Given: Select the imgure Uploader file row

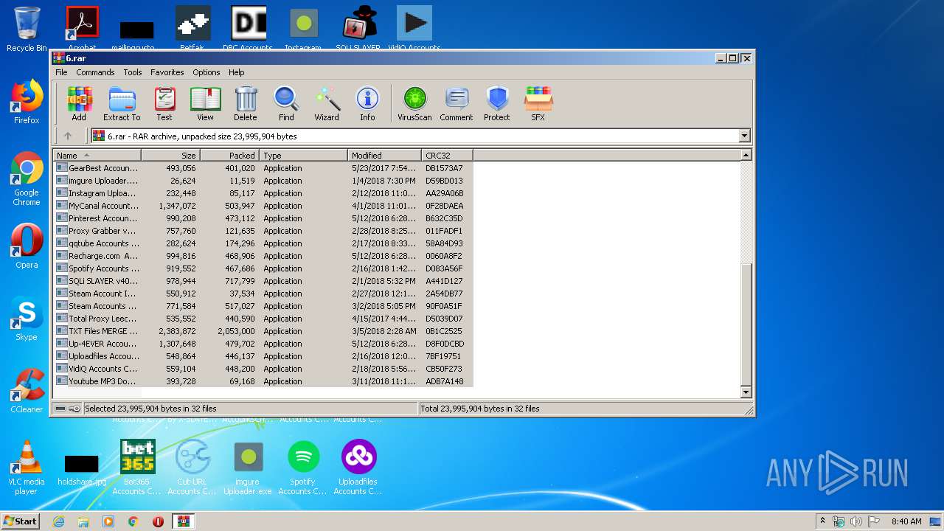Looking at the screenshot, I should tap(263, 181).
